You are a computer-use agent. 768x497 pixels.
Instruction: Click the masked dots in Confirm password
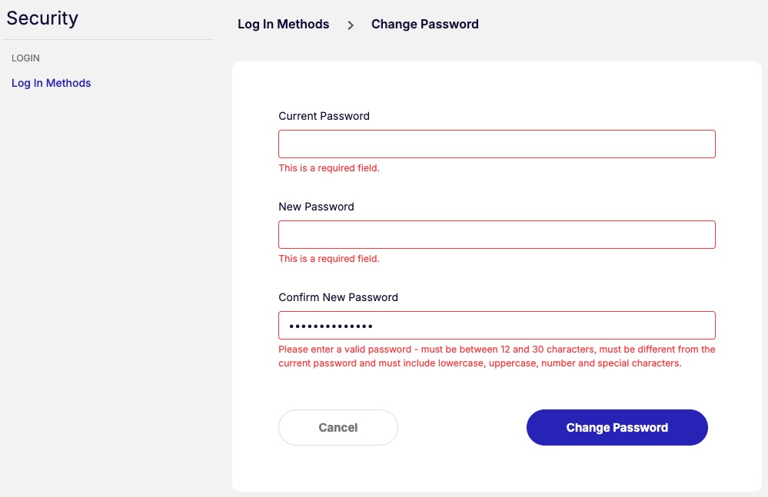click(331, 326)
